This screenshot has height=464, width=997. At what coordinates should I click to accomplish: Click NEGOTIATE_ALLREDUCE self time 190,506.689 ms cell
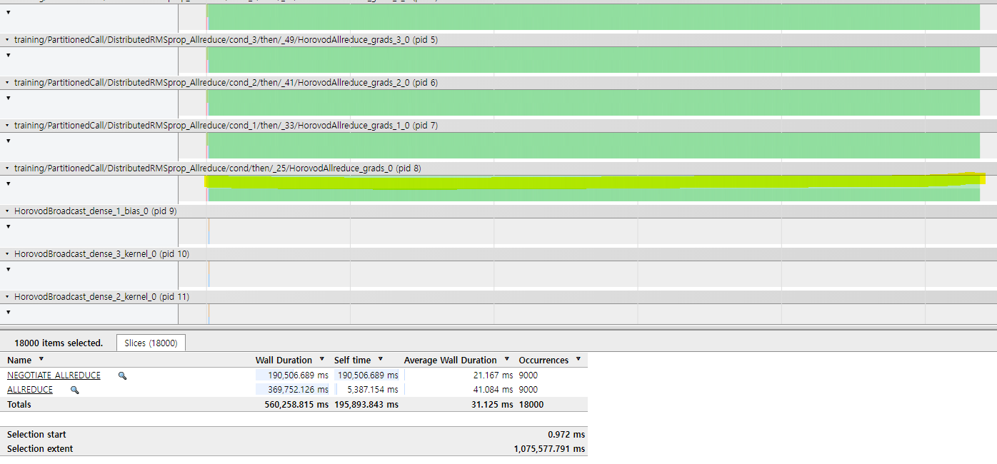(x=367, y=375)
